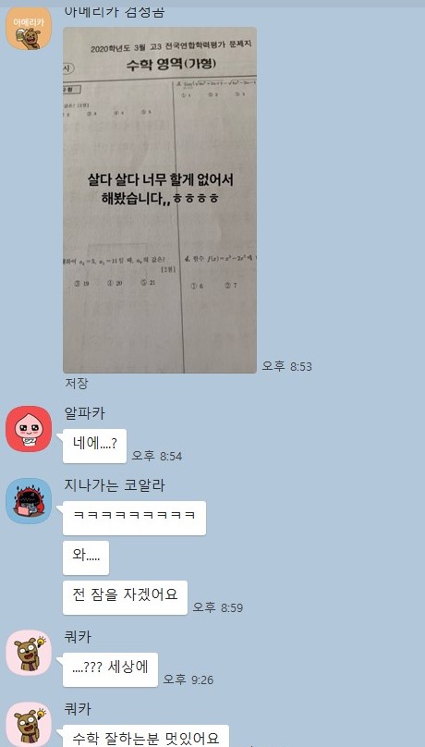Select the ㅋㅋㅋㅋㅋㅋㅋㅋㅋ message bubble
The image size is (425, 747).
134,518
